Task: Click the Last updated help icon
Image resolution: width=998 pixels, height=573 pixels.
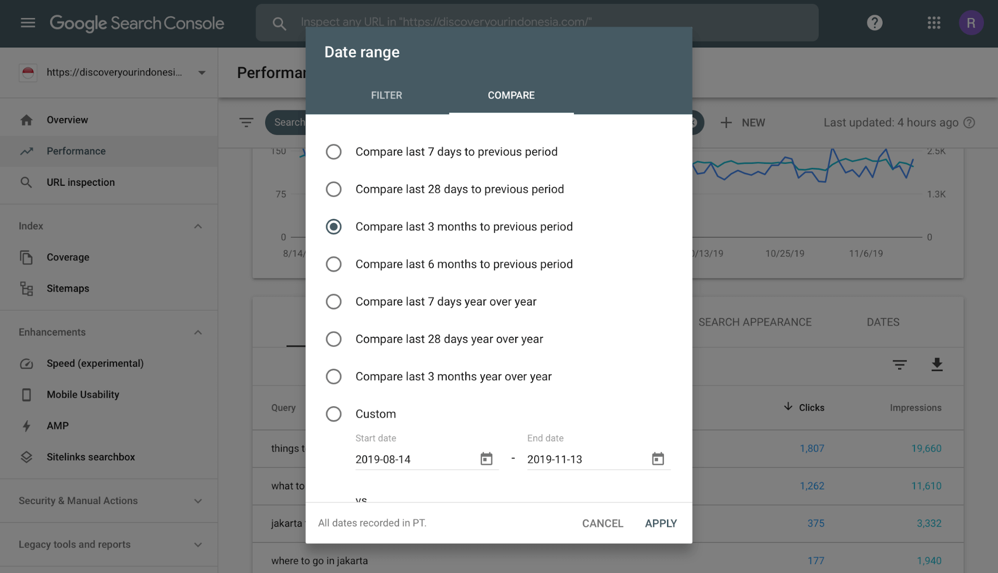Action: pos(969,122)
